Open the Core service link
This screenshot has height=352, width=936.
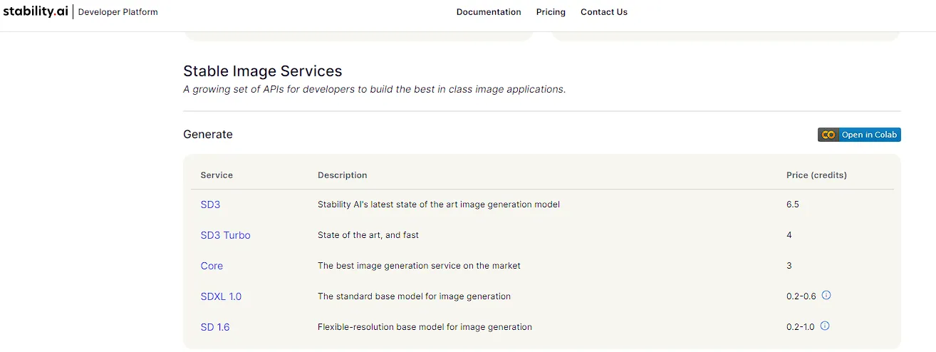tap(212, 266)
